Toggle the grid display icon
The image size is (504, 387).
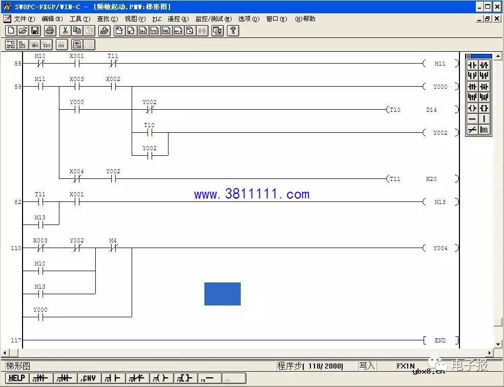(61, 44)
